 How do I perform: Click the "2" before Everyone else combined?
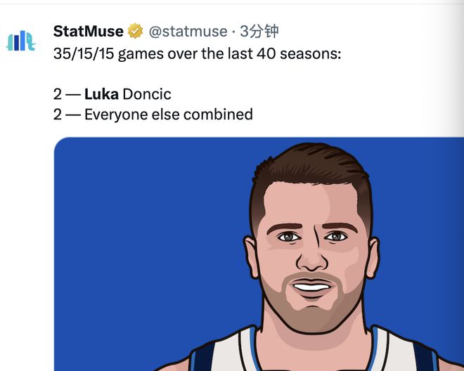pos(57,114)
